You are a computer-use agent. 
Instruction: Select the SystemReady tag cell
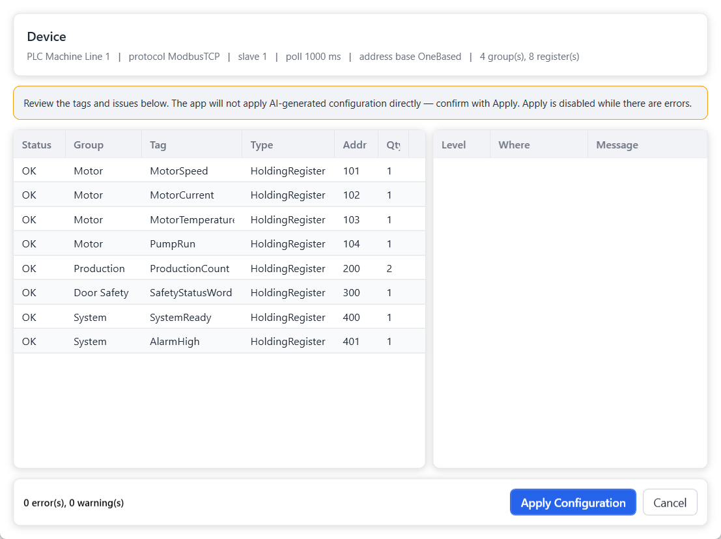(x=191, y=317)
